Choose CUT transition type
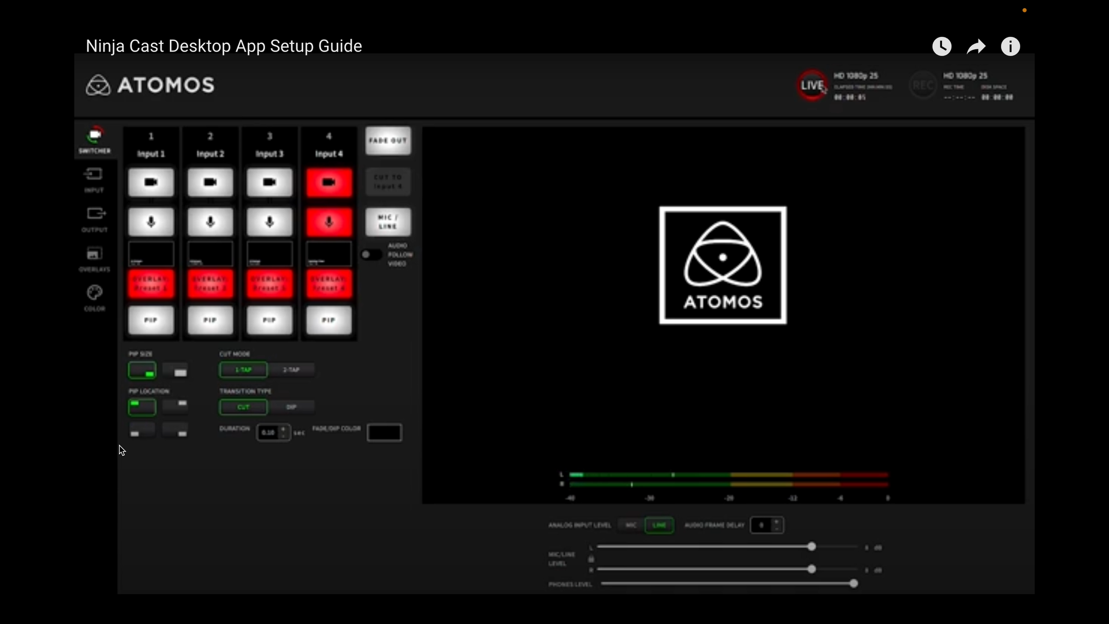 click(x=243, y=407)
